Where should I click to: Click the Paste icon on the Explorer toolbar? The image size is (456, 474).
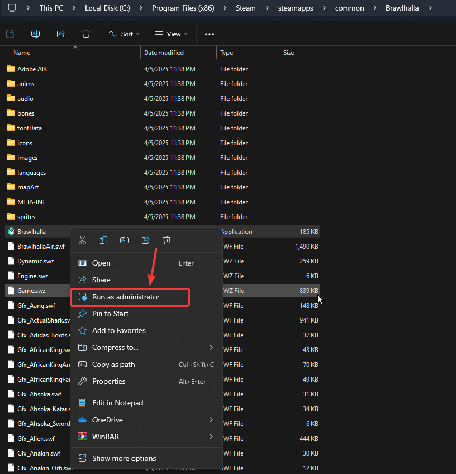9,33
